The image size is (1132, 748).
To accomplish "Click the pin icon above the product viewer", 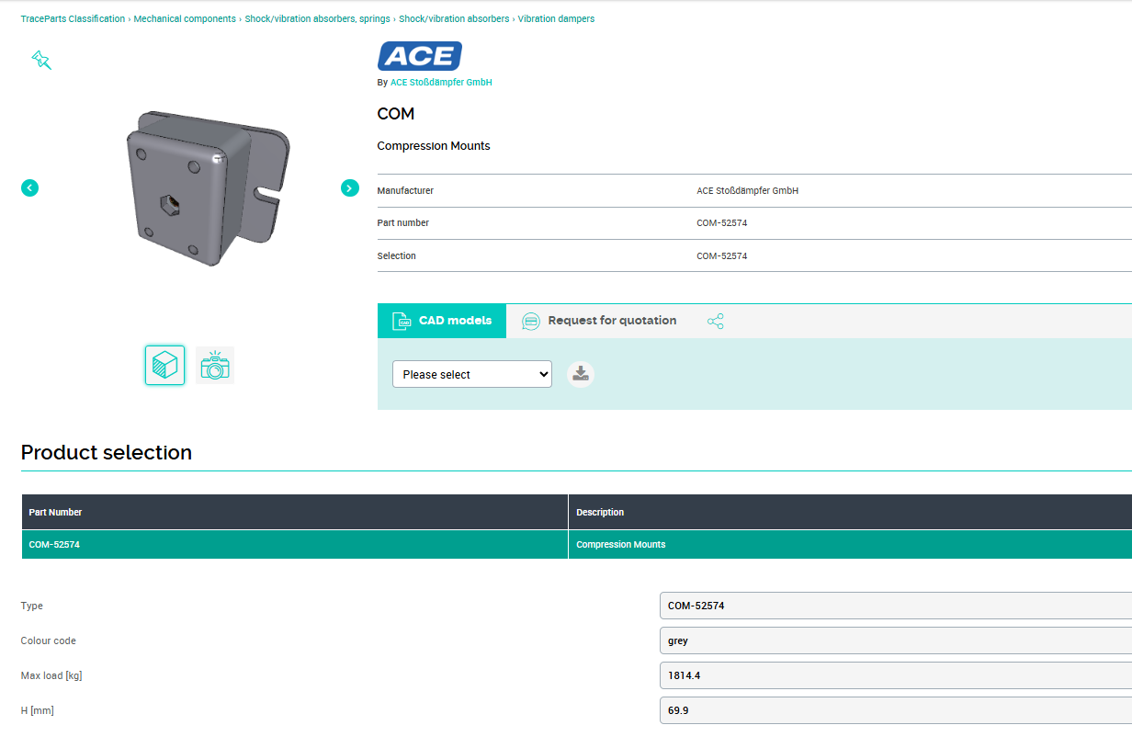I will 40,59.
